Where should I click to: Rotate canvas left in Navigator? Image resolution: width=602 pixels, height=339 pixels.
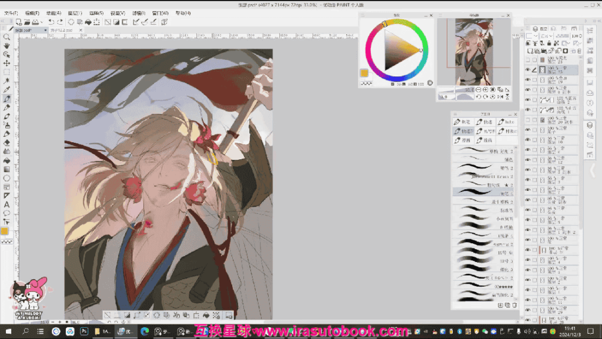point(479,96)
